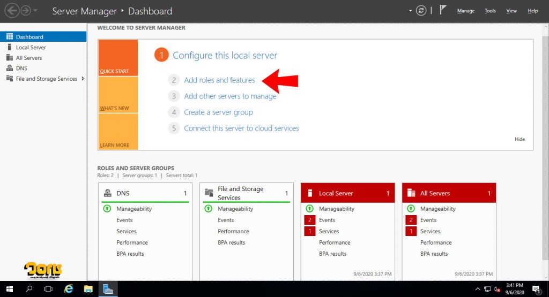Open Performance in File and Storage tile
The image size is (549, 297).
pyautogui.click(x=233, y=231)
